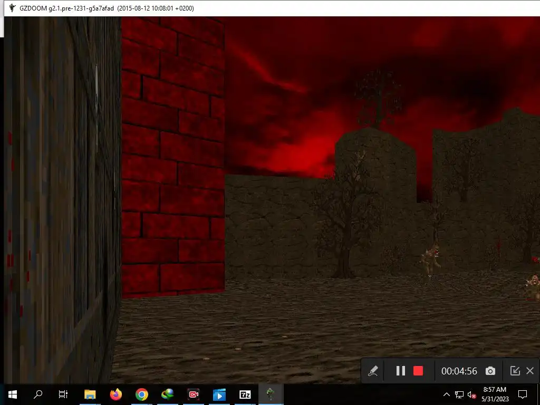Viewport: 540px width, 405px height.
Task: Open the notification action center
Action: point(523,394)
